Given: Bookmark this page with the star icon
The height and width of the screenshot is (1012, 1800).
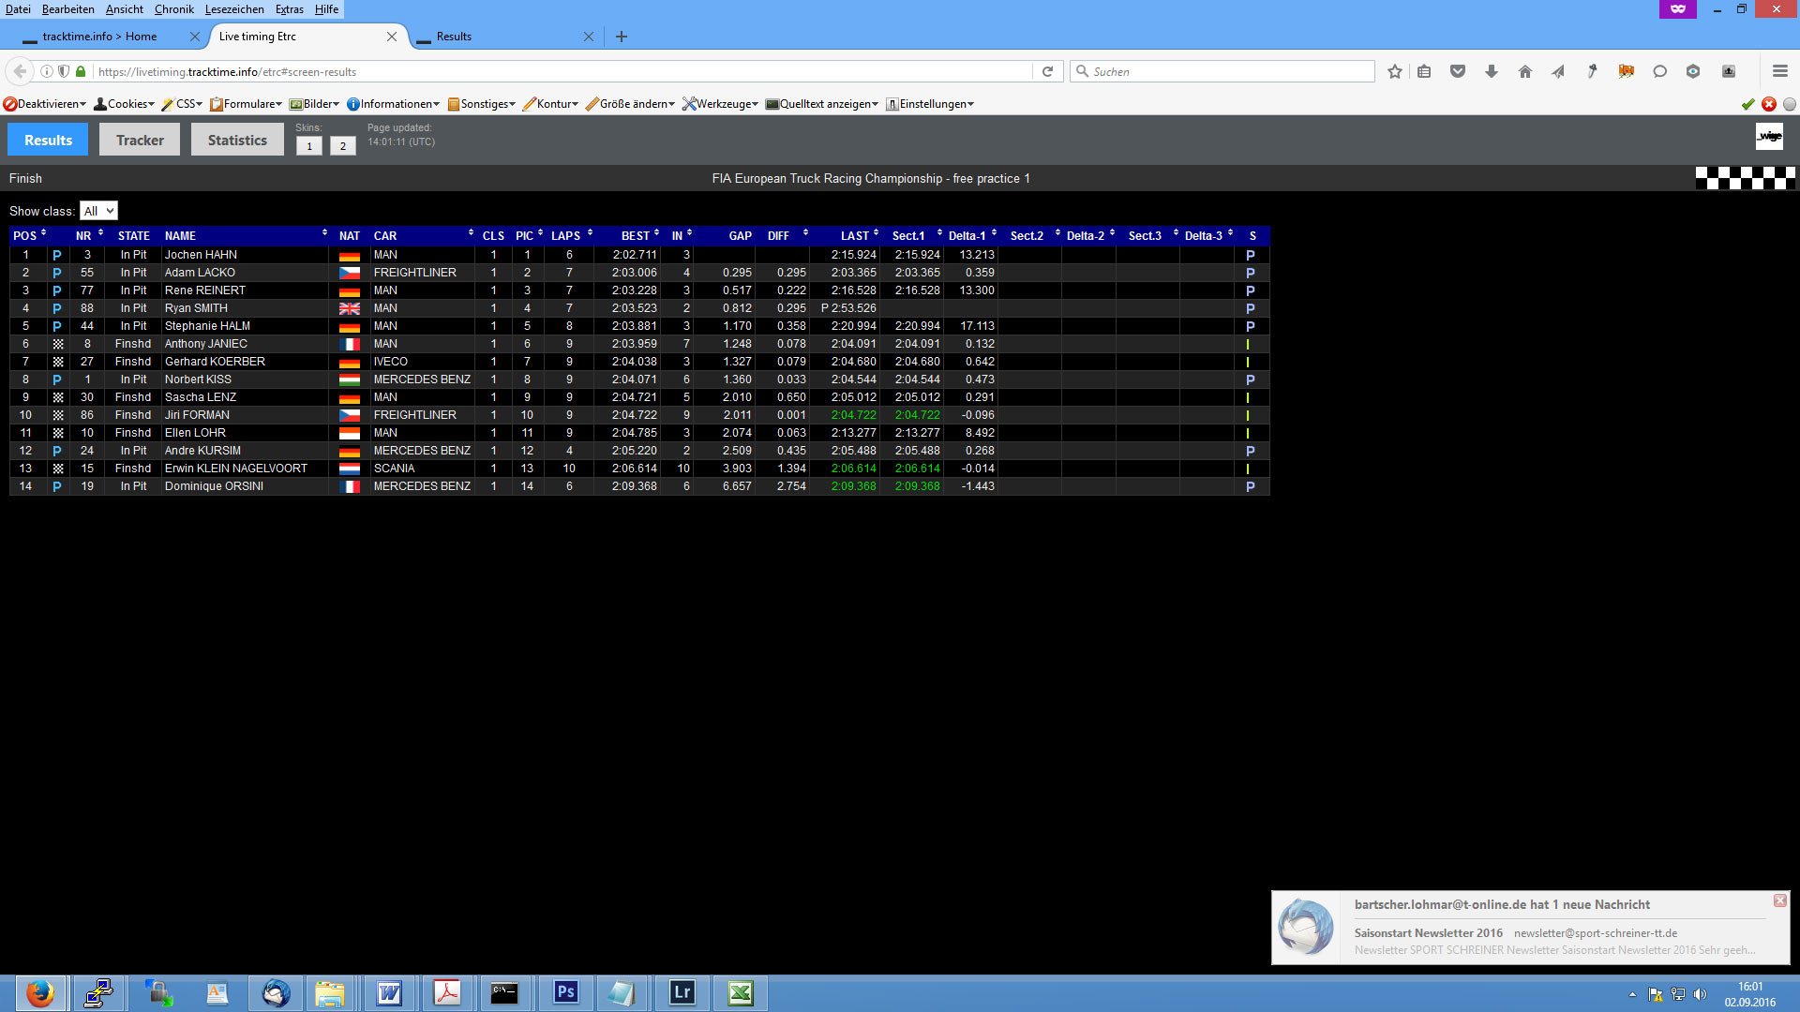Looking at the screenshot, I should click(1395, 71).
